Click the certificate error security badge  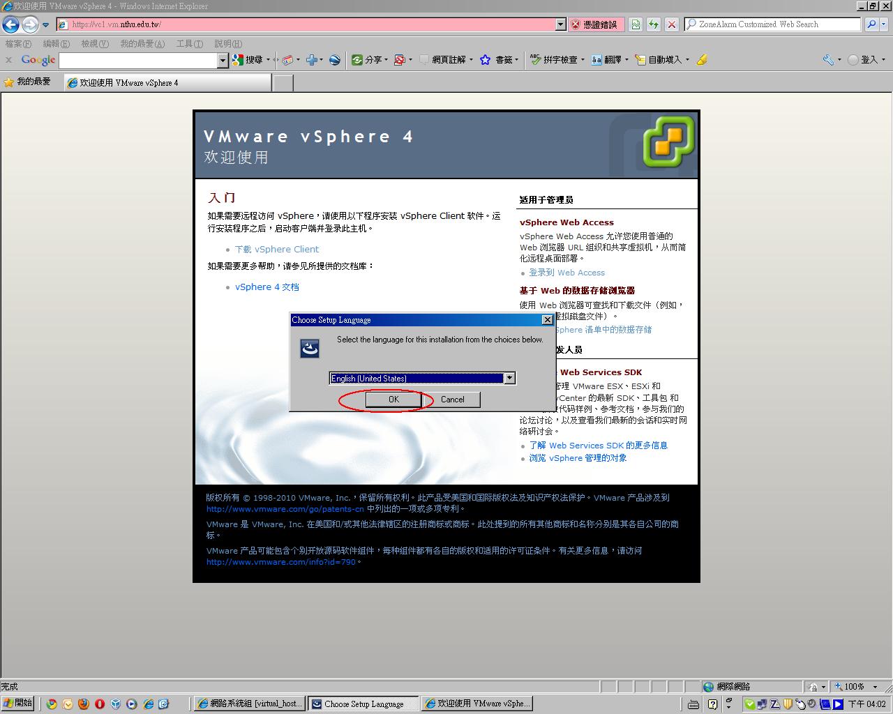[594, 24]
